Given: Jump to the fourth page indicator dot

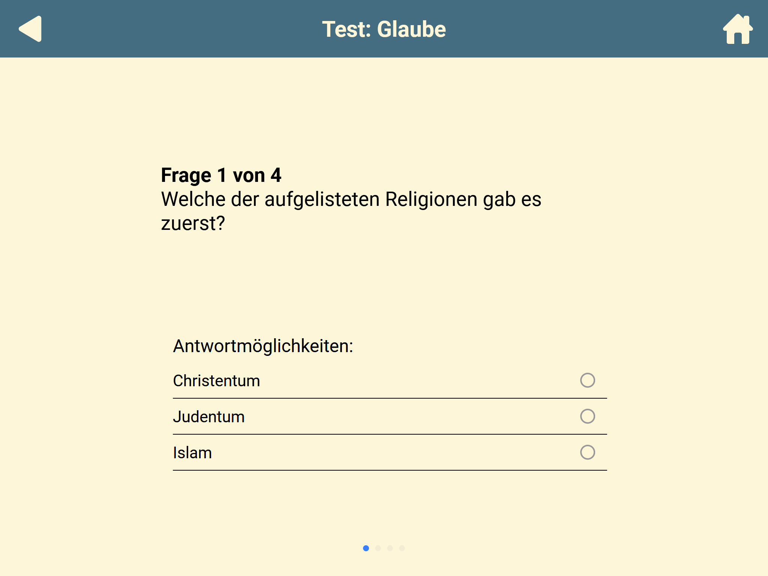Looking at the screenshot, I should point(402,548).
